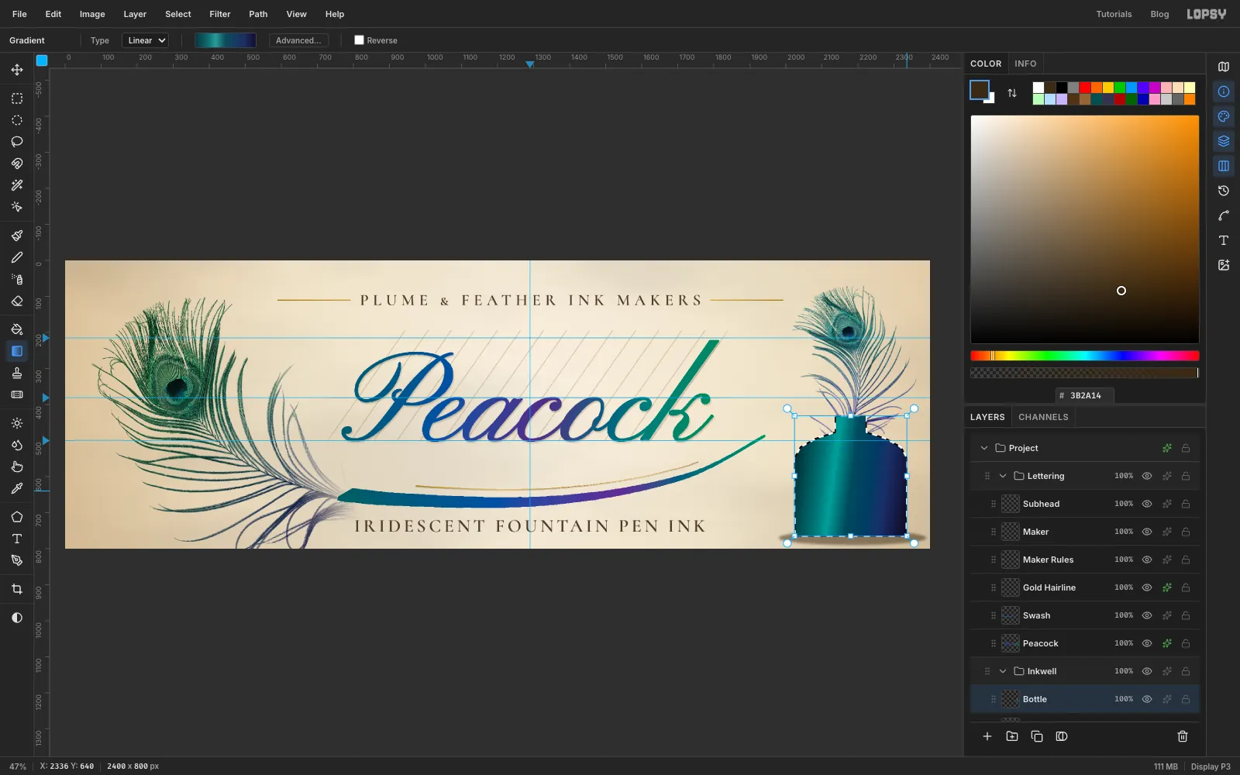Open the Tutorials link
1240x775 pixels.
click(x=1114, y=14)
